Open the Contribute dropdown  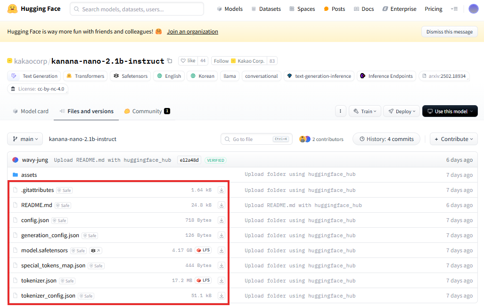pos(453,139)
